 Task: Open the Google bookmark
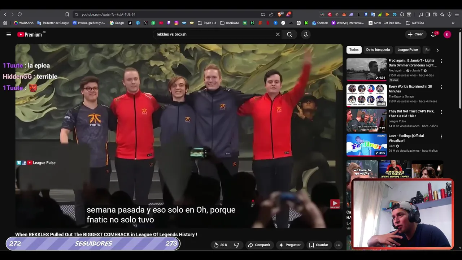(x=117, y=23)
